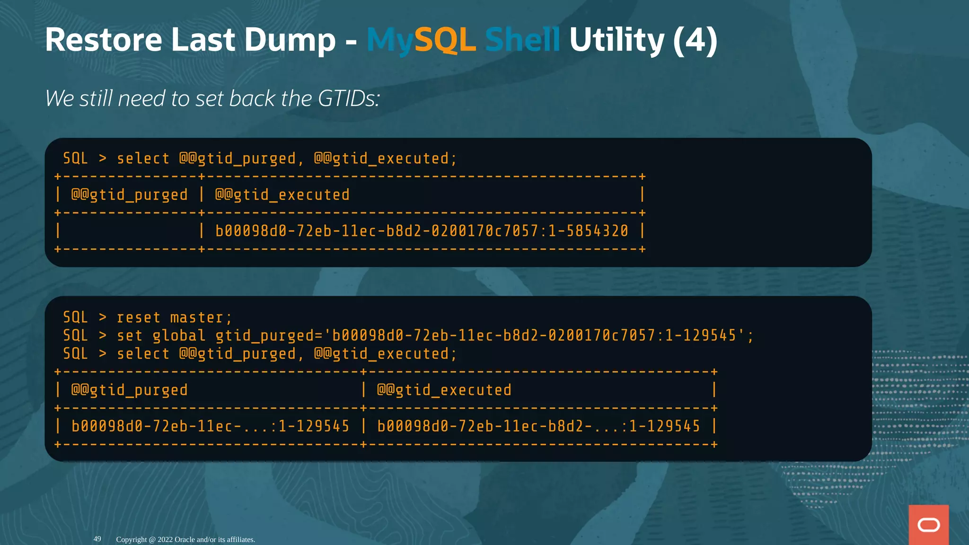Click the '@@gtid_purged' header in the second table
Image resolution: width=969 pixels, height=545 pixels.
click(x=129, y=390)
